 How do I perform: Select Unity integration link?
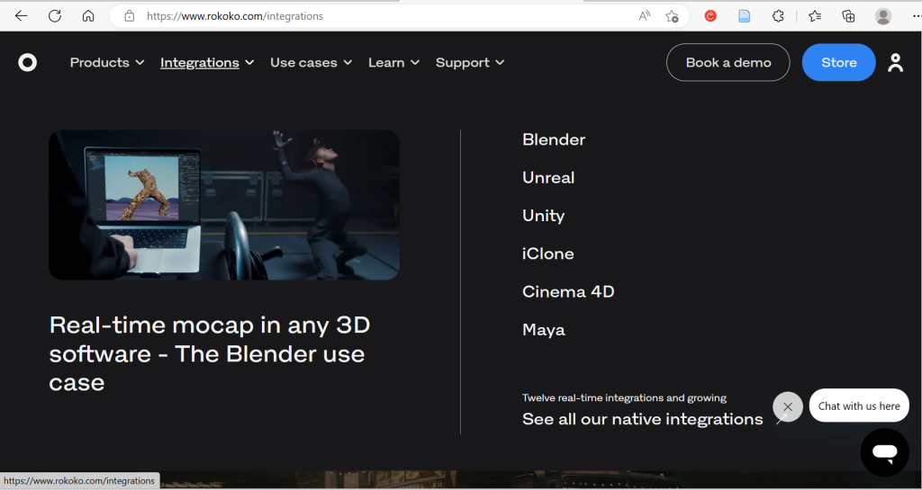point(543,216)
